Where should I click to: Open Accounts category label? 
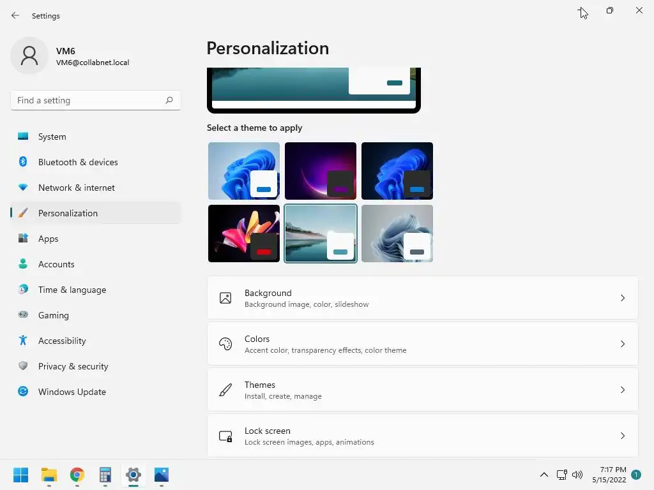click(56, 264)
